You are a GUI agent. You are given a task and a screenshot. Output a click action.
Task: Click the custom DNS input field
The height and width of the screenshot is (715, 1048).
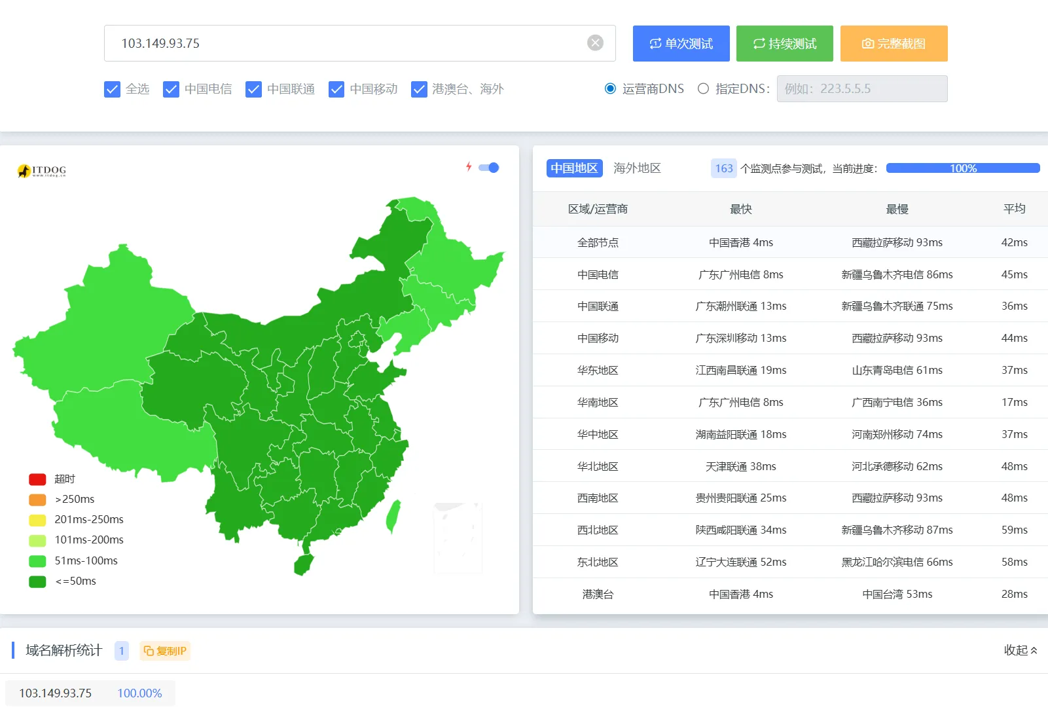point(861,89)
